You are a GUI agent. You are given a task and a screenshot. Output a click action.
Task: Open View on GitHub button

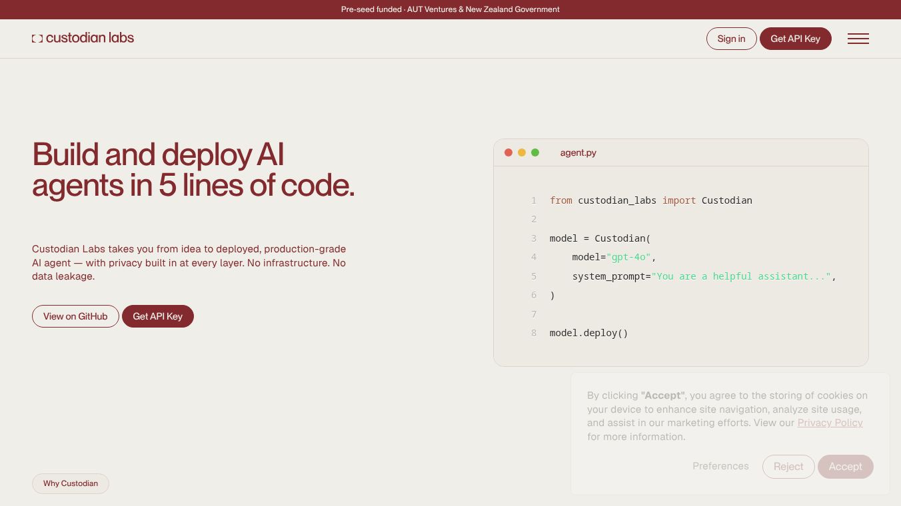[x=75, y=316]
